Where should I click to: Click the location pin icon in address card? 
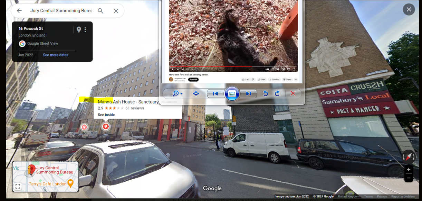(x=79, y=30)
